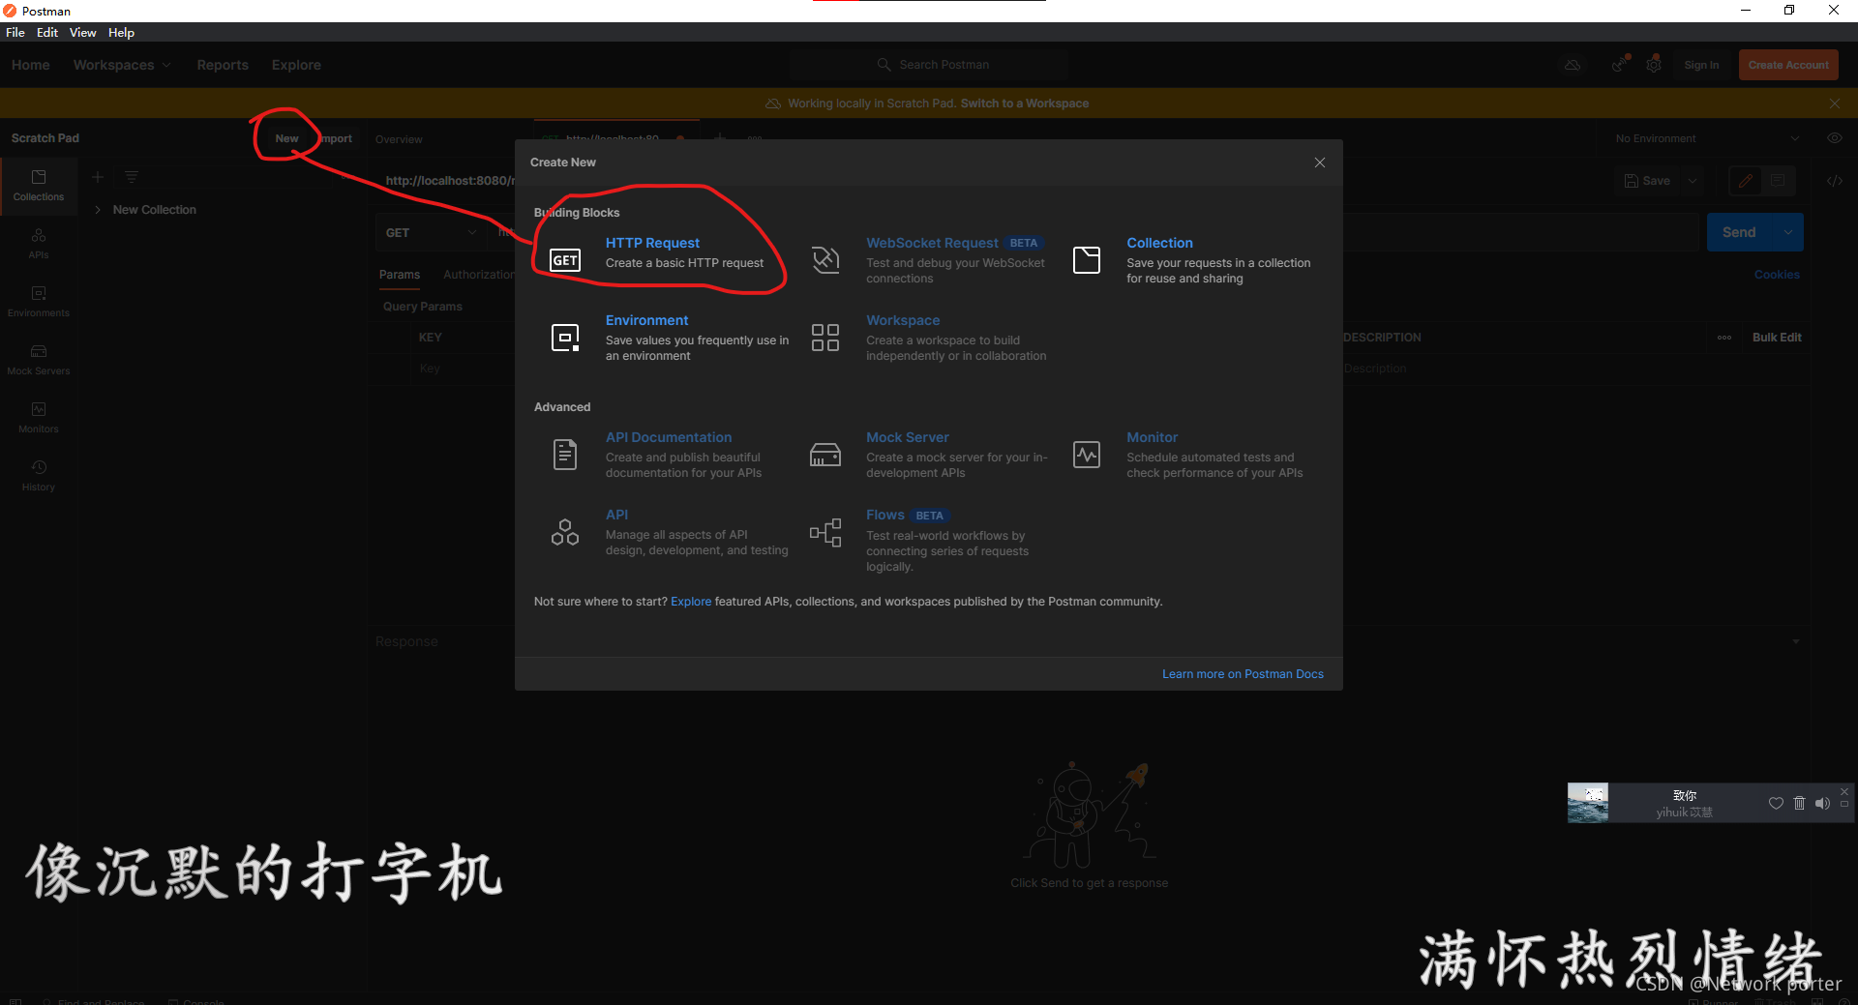Click the WebSocket Request icon

825,259
